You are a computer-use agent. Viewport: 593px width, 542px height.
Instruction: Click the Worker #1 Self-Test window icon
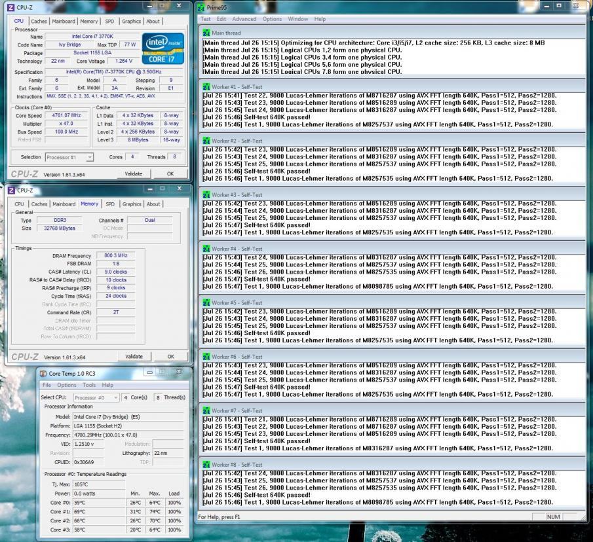pos(206,86)
